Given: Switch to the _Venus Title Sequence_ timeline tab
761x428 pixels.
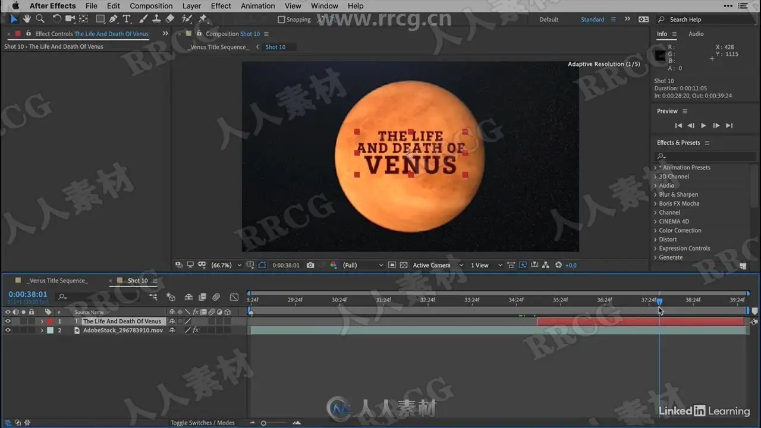Looking at the screenshot, I should tap(58, 281).
